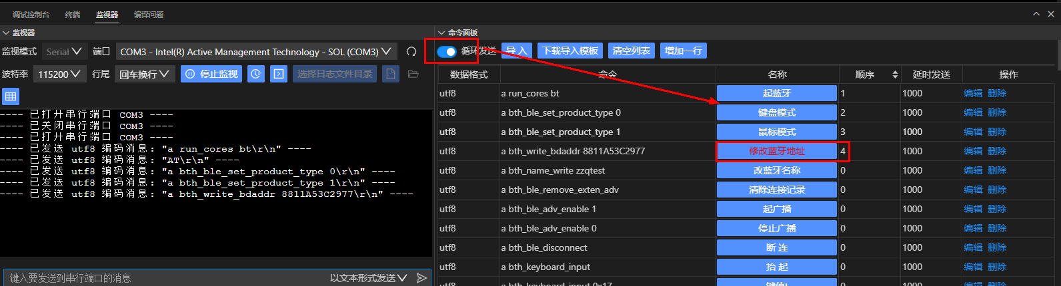Image resolution: width=1061 pixels, height=286 pixels.
Task: Click the log file document icon
Action: [x=391, y=74]
